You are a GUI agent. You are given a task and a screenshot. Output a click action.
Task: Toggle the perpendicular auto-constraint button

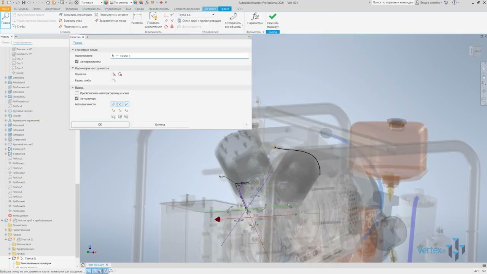coord(120,104)
